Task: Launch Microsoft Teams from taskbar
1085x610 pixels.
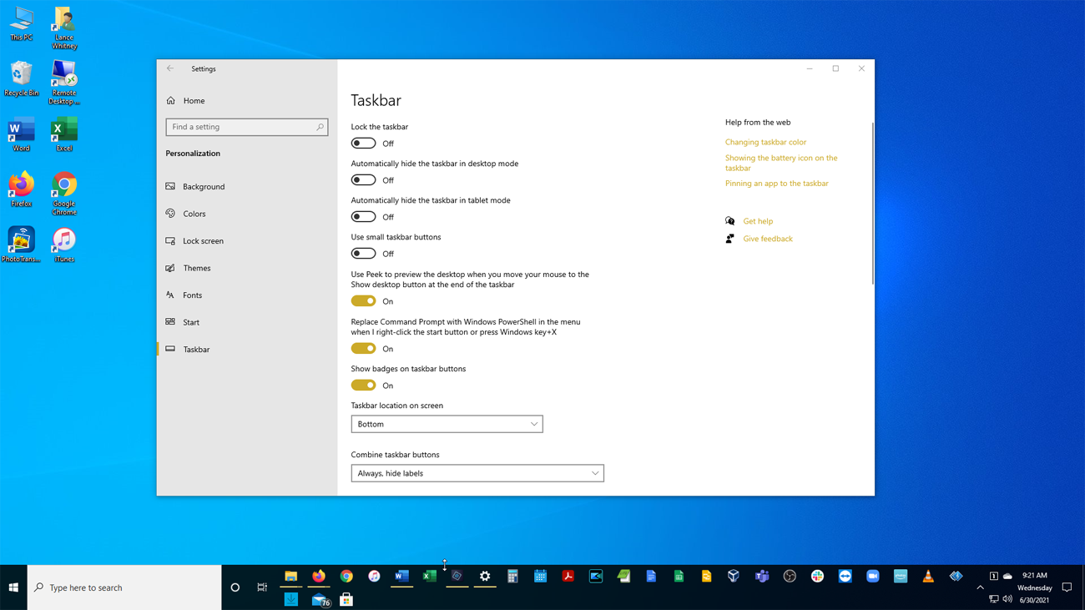Action: [x=762, y=576]
